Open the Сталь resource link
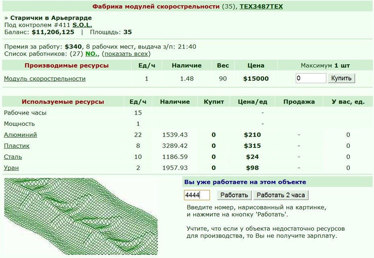Viewport: 374px width, 258px height. click(13, 157)
